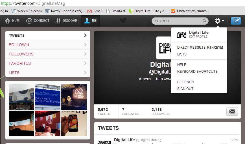245x144 pixels.
Task: Open Settings from the dropdown menu
Action: click(185, 82)
